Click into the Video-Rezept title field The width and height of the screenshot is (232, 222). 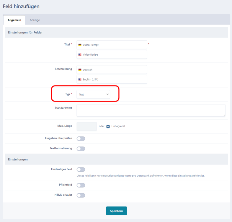pyautogui.click(x=114, y=45)
